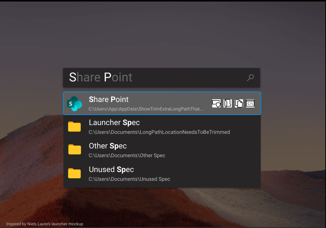Click the Launcher Spec folder icon
326x228 pixels.
(x=74, y=127)
